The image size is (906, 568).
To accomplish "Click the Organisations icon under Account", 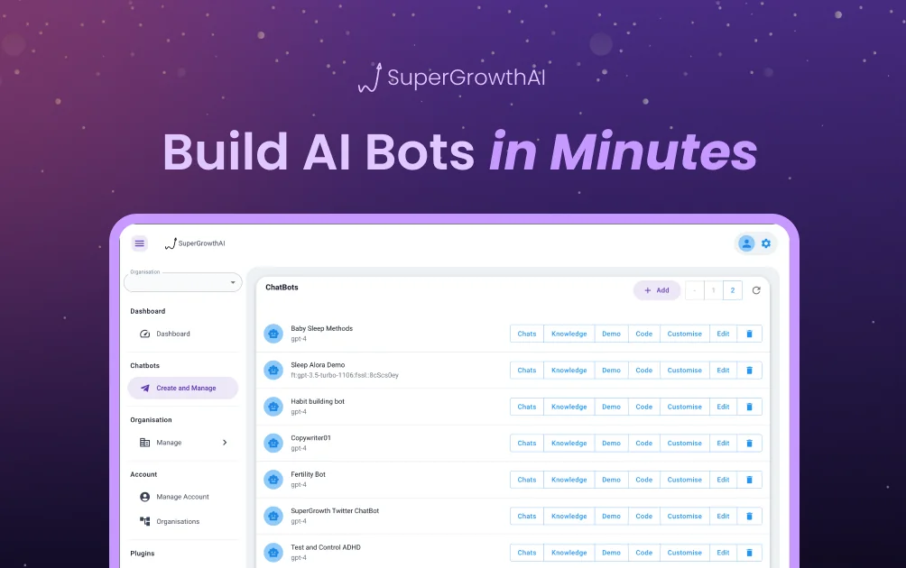I will pos(143,521).
